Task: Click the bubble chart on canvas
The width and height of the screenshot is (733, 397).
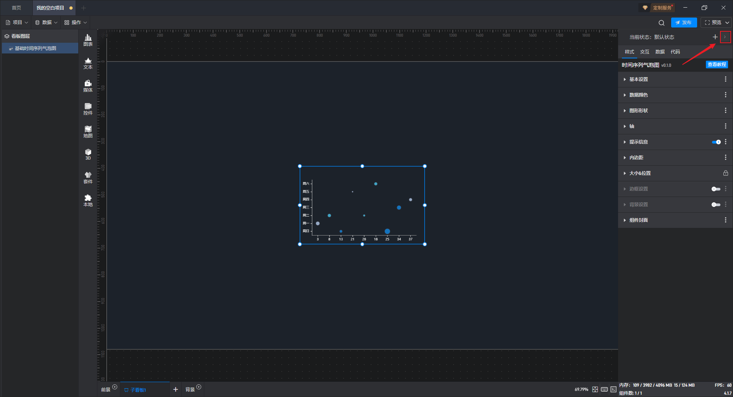Action: pos(362,205)
